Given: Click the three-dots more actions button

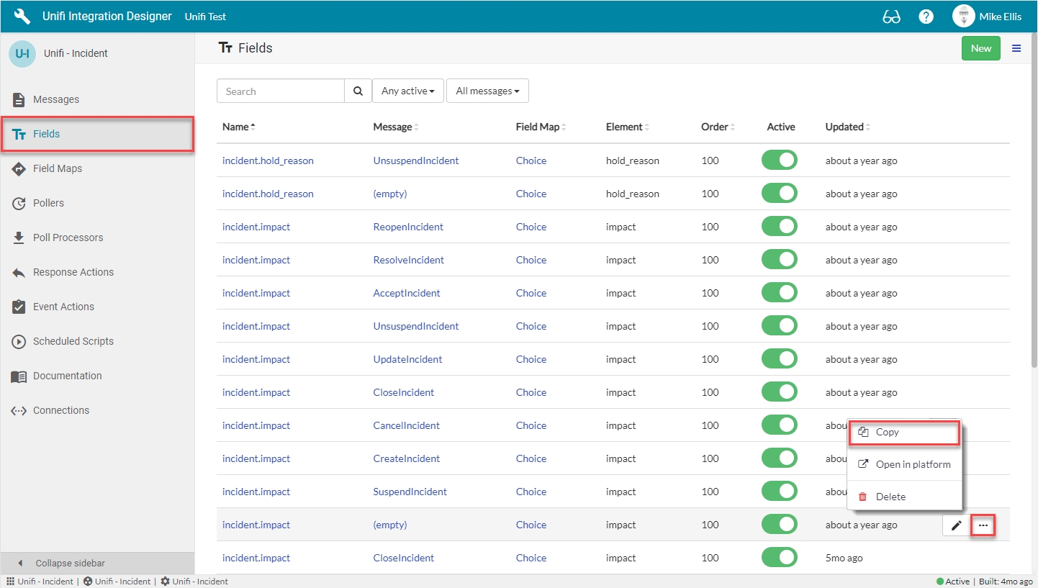Looking at the screenshot, I should [983, 526].
